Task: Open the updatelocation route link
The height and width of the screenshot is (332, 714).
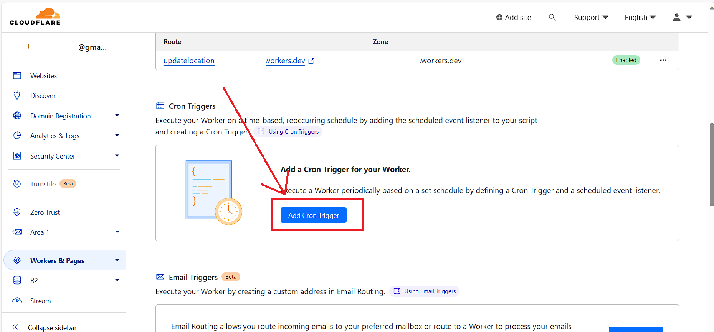Action: point(189,61)
